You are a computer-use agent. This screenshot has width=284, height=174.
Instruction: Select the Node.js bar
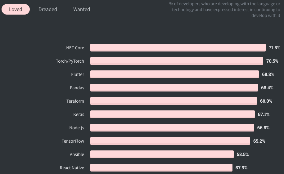pos(172,128)
